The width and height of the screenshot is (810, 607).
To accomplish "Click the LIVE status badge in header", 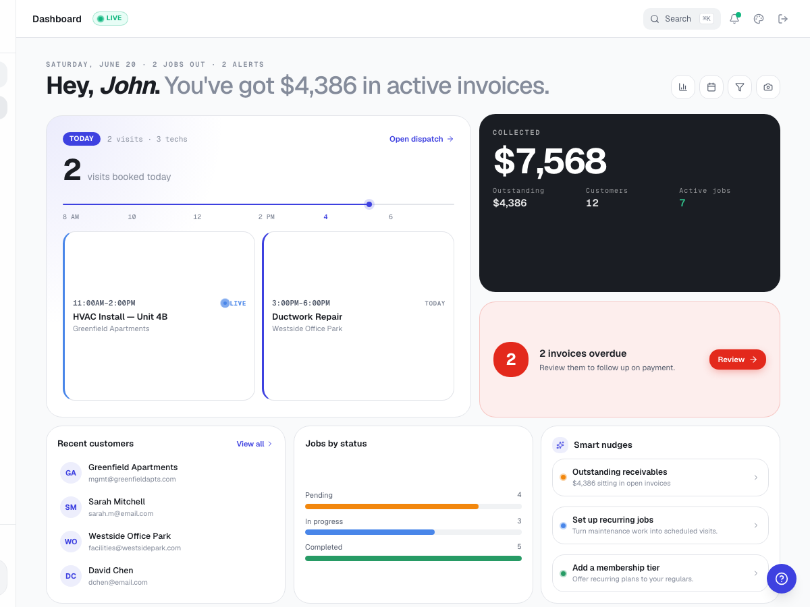I will pyautogui.click(x=110, y=19).
